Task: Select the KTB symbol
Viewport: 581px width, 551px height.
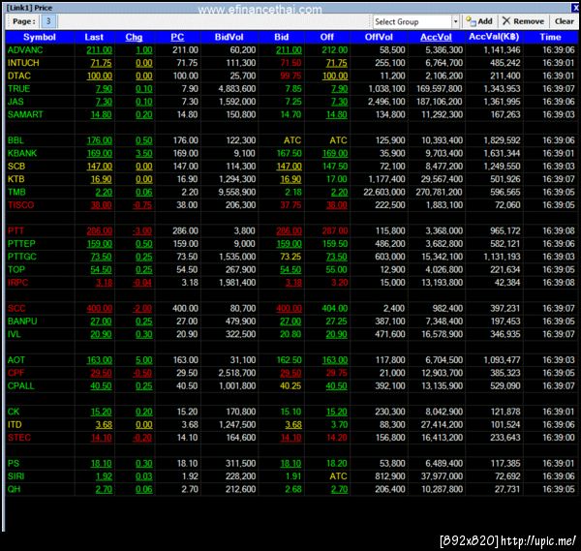Action: (15, 179)
